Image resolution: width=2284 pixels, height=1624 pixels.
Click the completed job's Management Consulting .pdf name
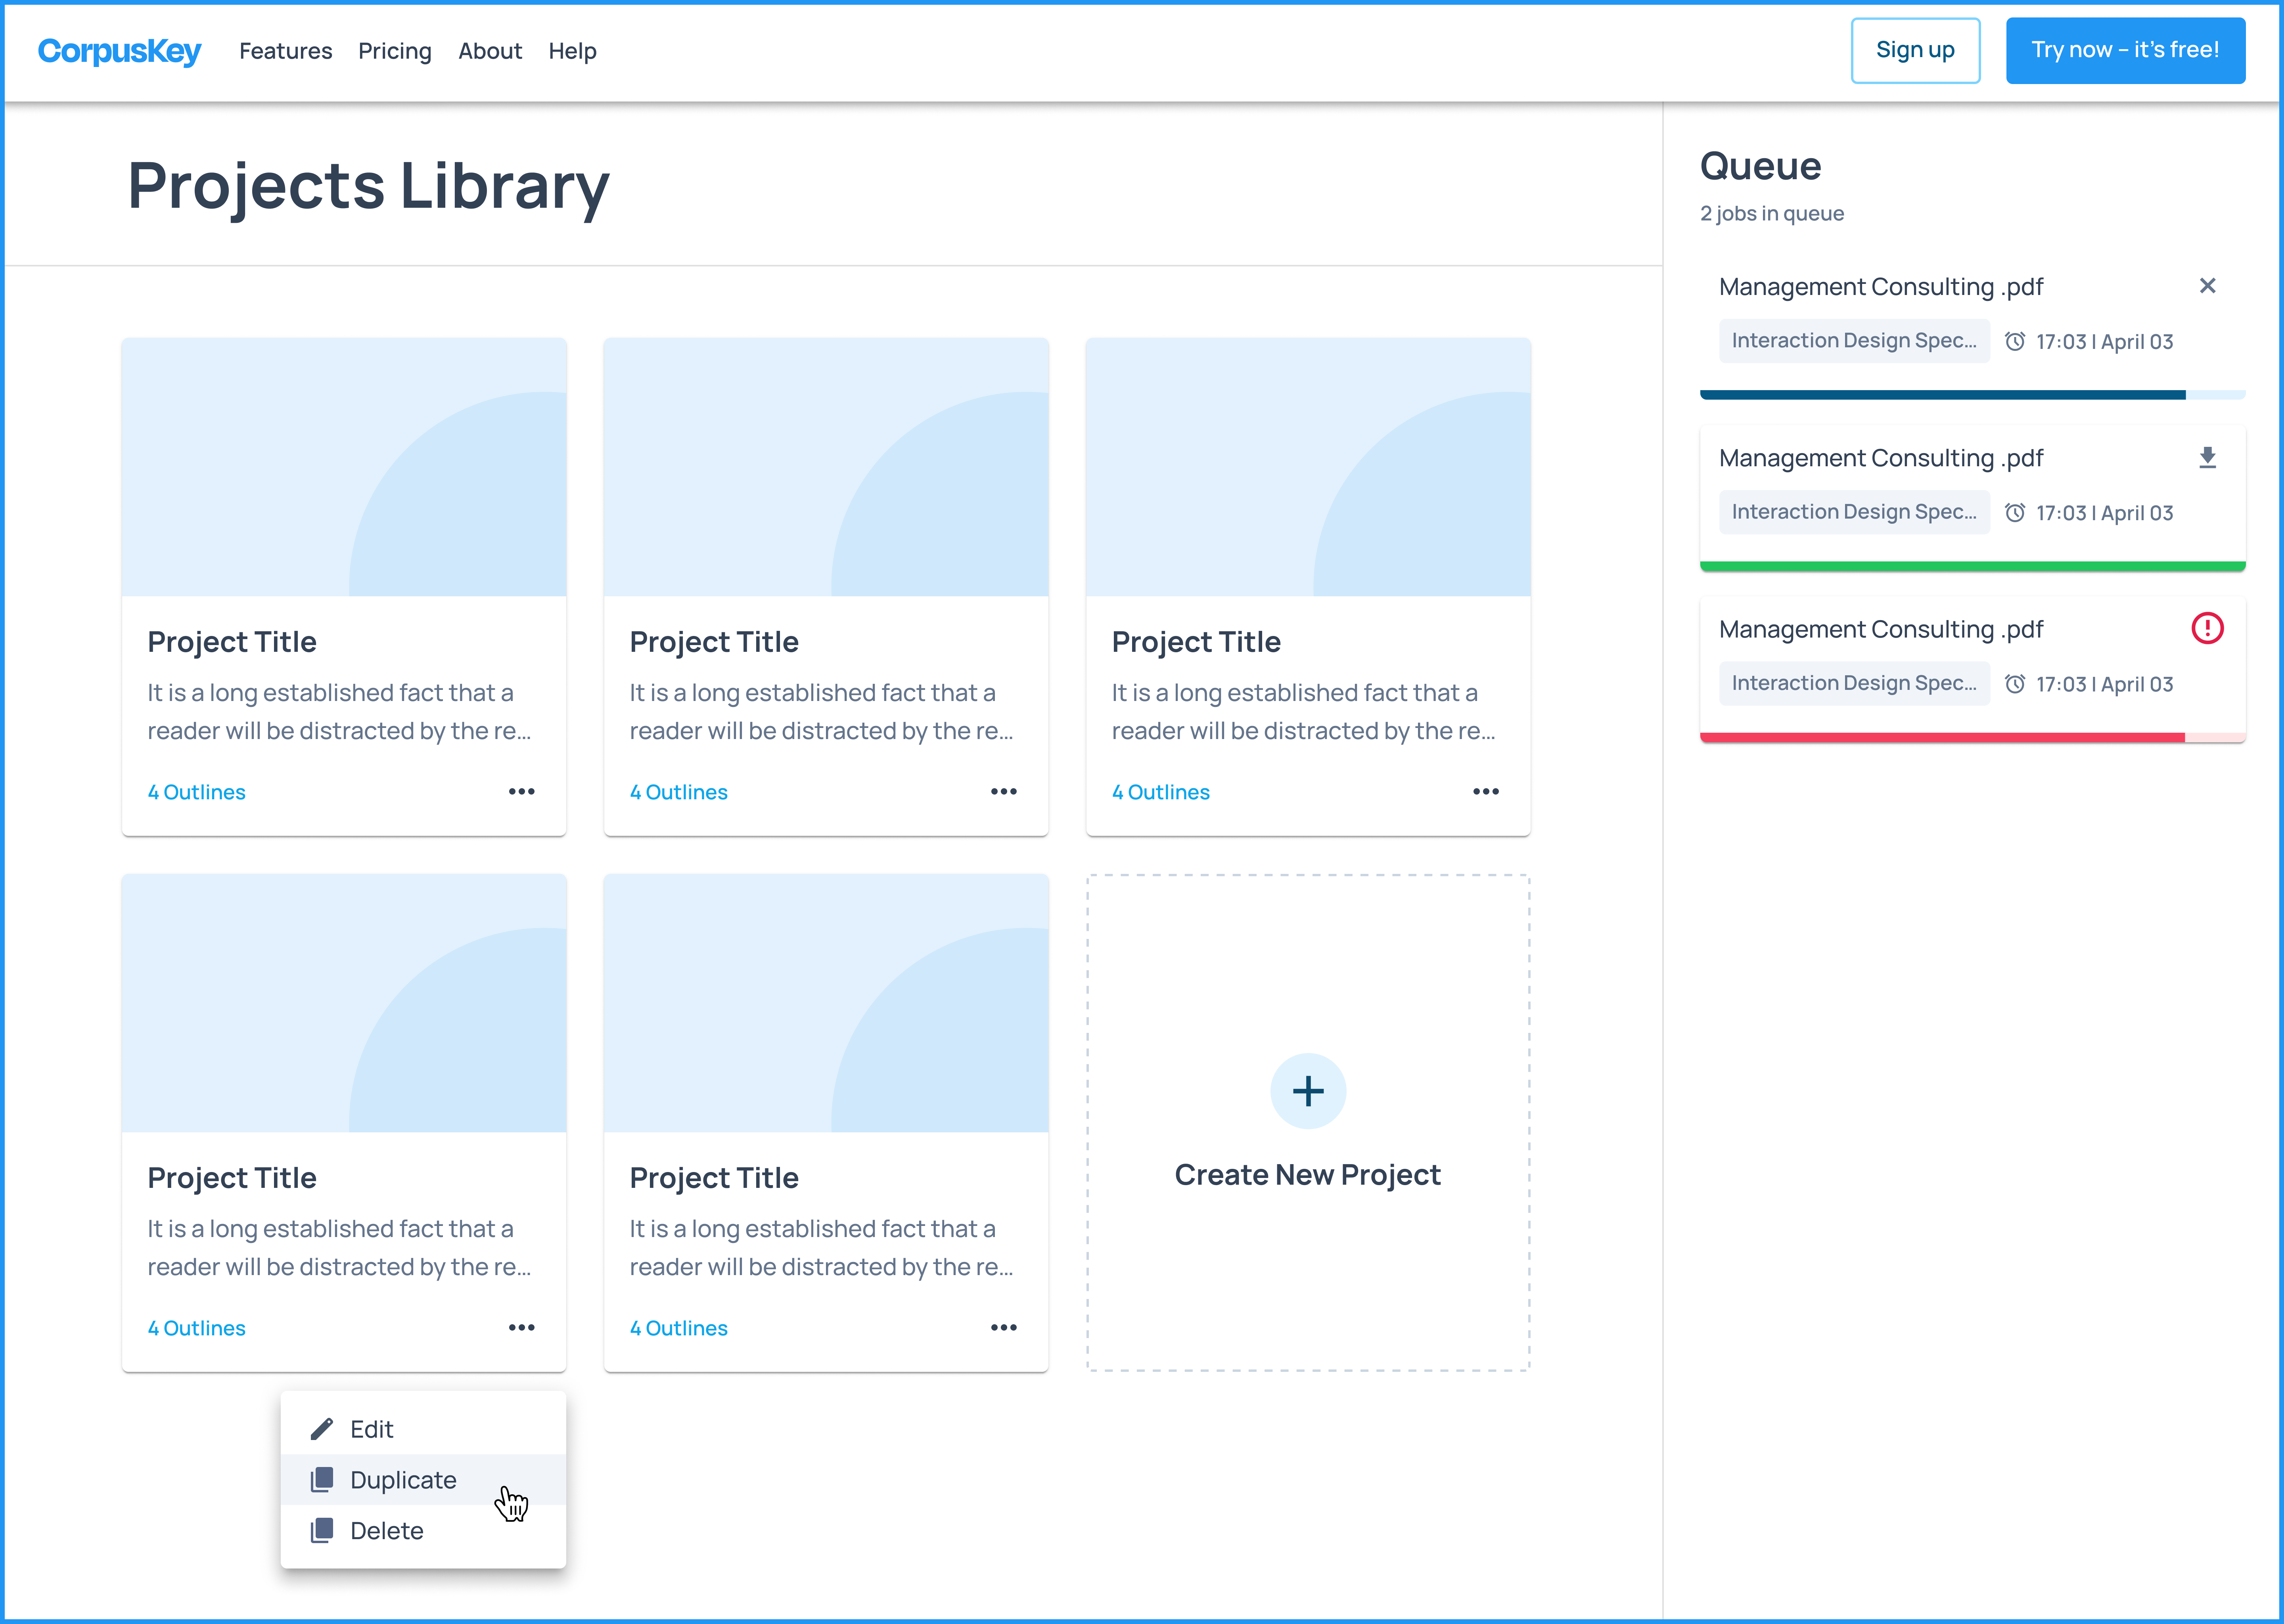click(x=1881, y=458)
